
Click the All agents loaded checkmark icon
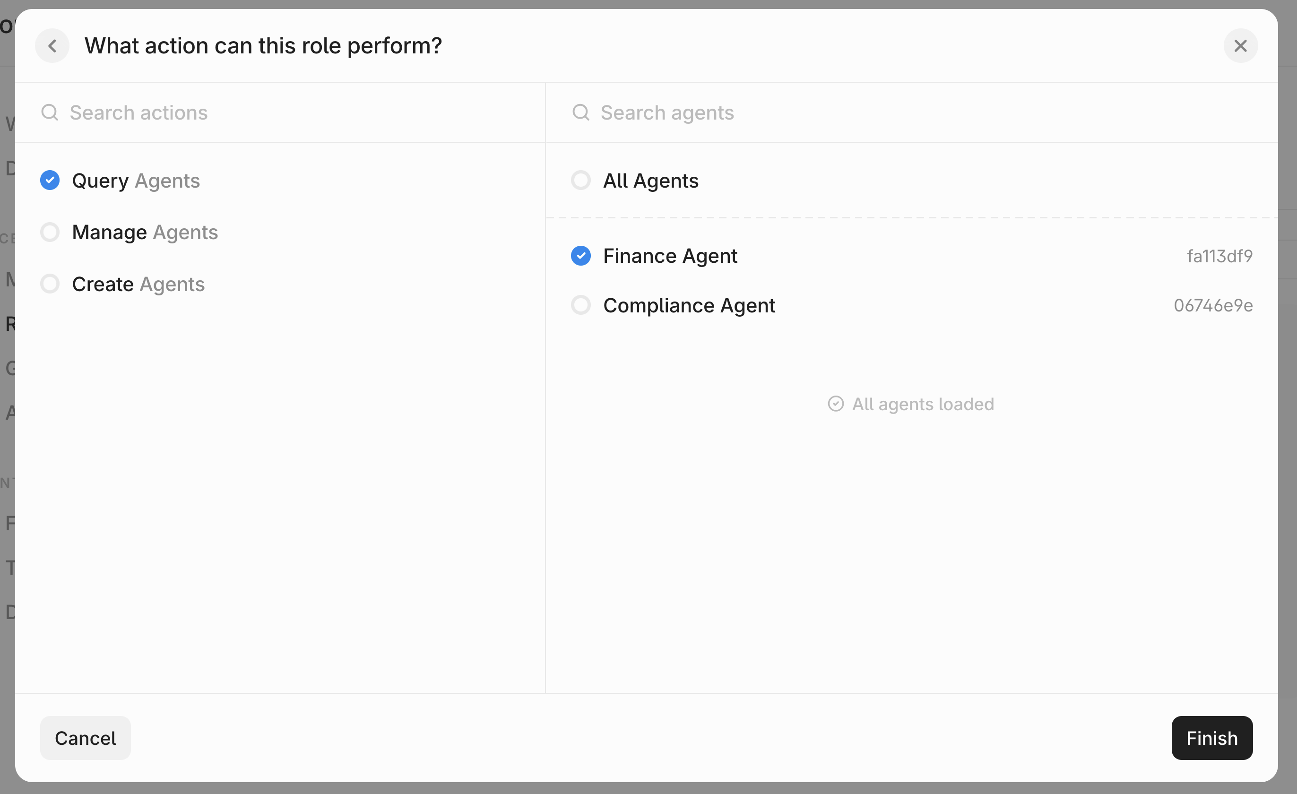[x=835, y=404]
